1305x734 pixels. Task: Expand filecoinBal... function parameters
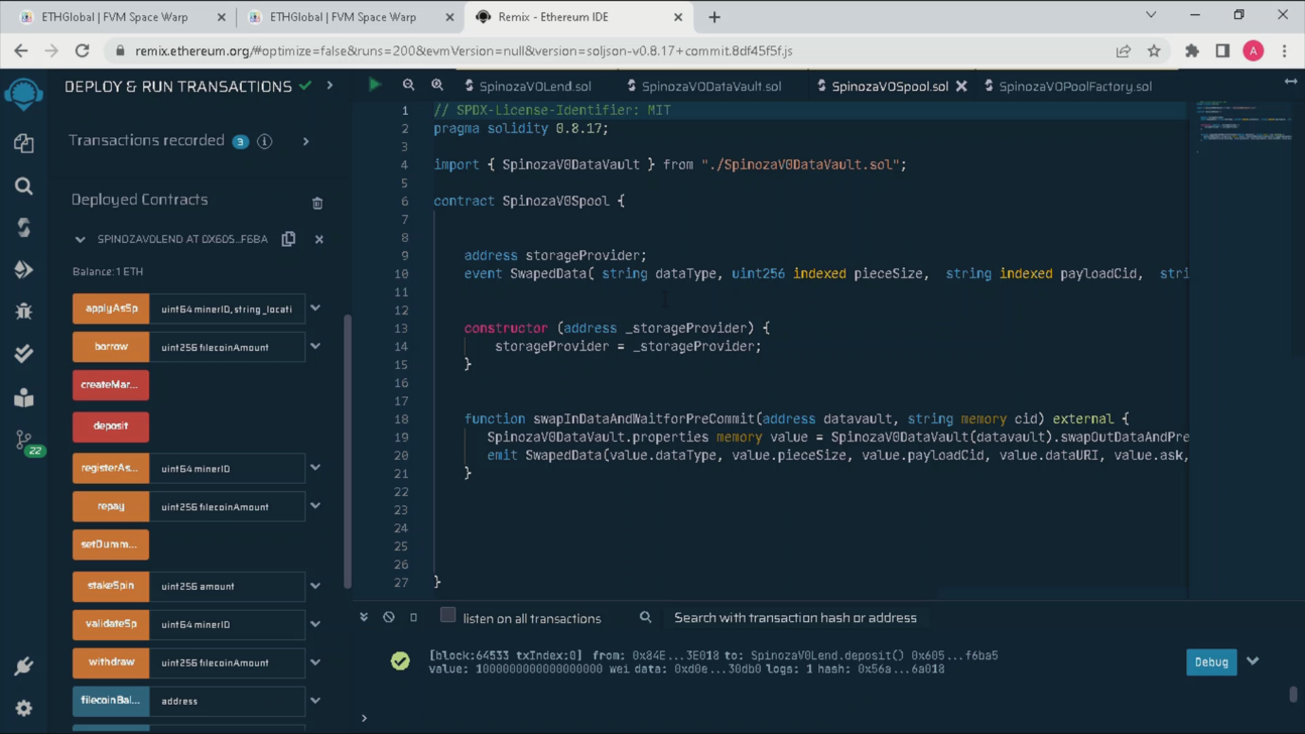[x=315, y=700]
